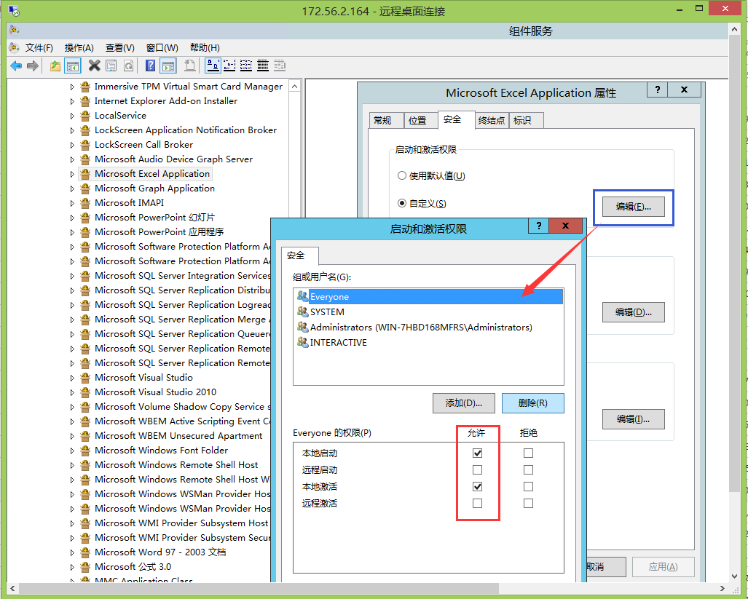Click the Delete (X) toolbar icon
748x599 pixels.
(93, 66)
